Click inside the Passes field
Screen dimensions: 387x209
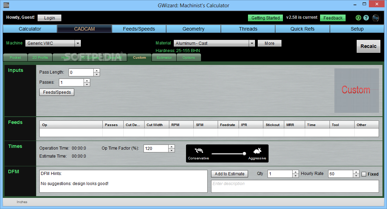coord(71,82)
